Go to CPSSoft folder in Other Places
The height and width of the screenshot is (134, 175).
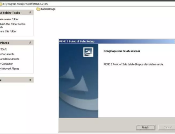click(x=3, y=49)
